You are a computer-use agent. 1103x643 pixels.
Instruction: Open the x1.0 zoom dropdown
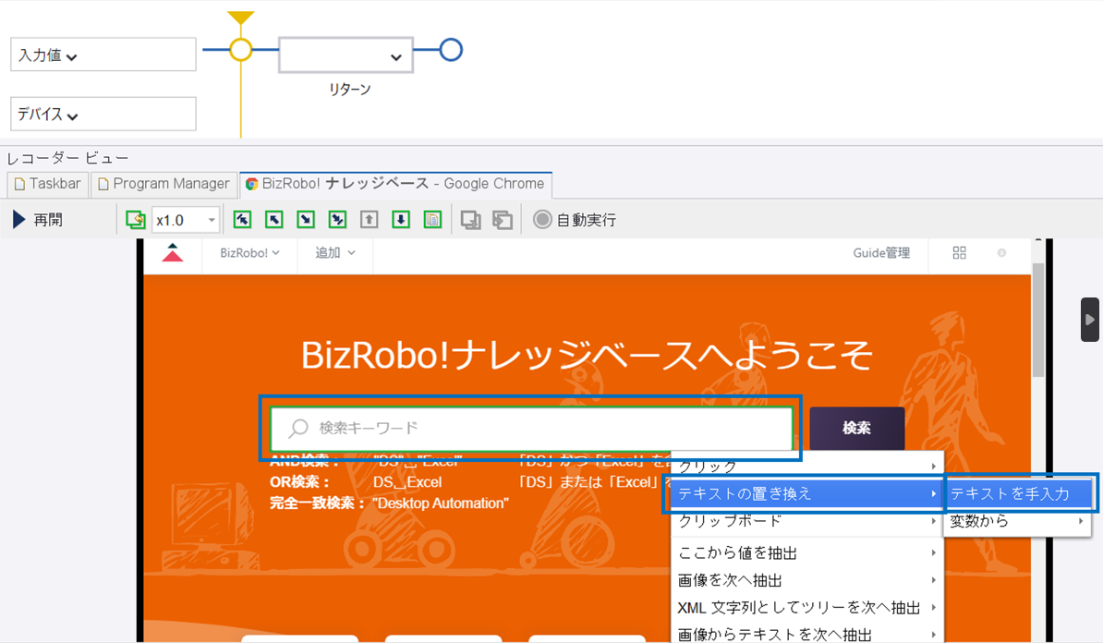tap(186, 220)
